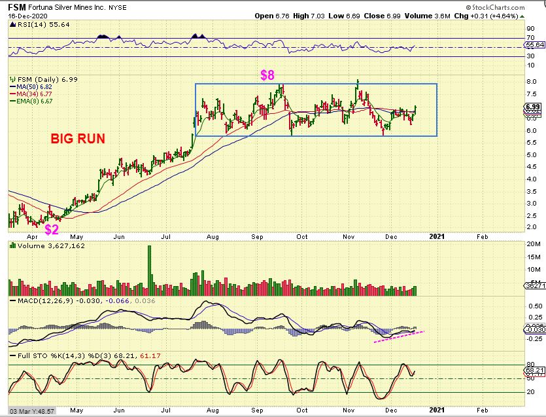Viewport: 546px width, 417px height.
Task: Click the High 7.03 value
Action: pyautogui.click(x=309, y=16)
